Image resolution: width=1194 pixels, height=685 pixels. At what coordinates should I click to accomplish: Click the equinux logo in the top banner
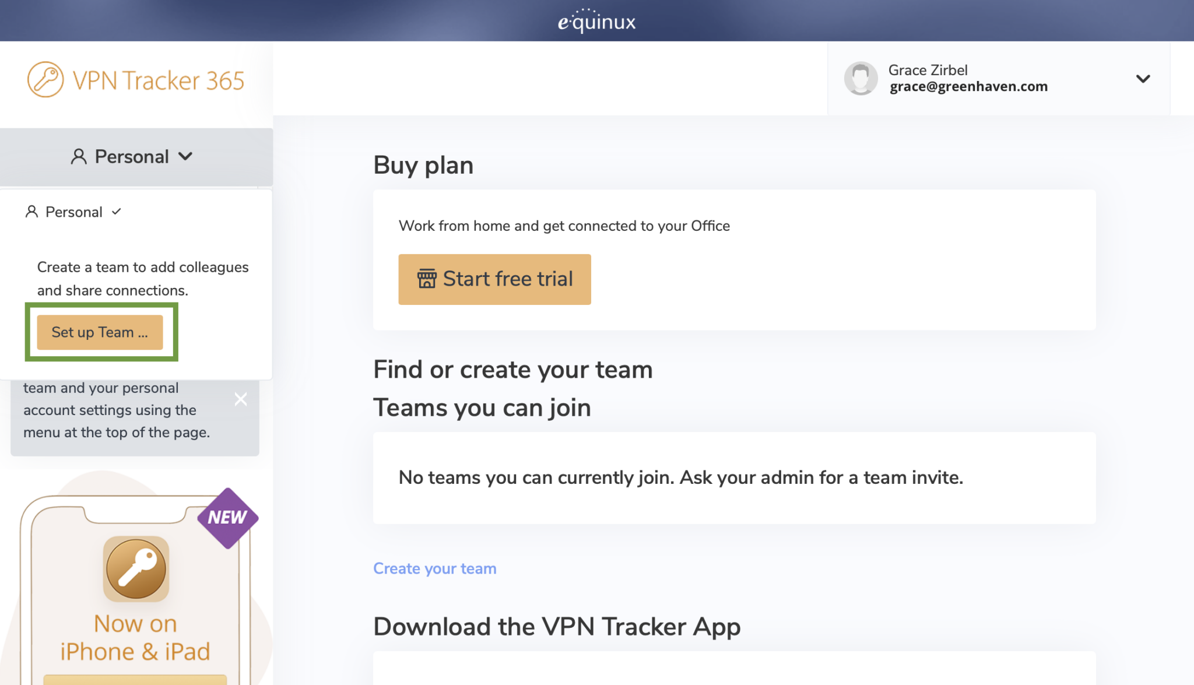point(596,21)
